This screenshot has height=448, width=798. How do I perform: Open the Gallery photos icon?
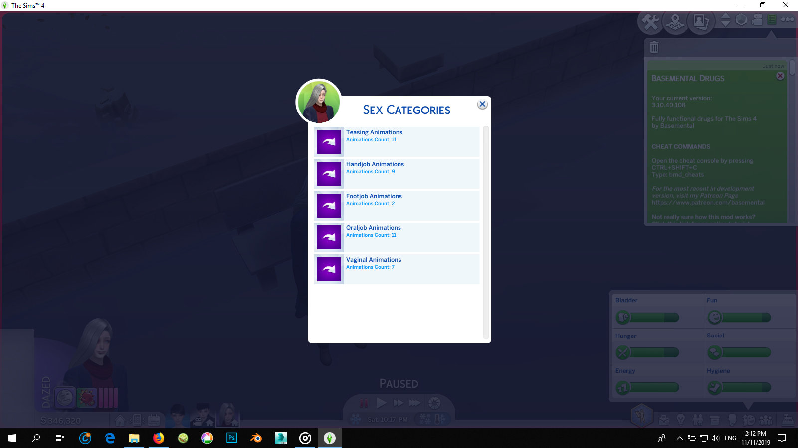tap(700, 22)
